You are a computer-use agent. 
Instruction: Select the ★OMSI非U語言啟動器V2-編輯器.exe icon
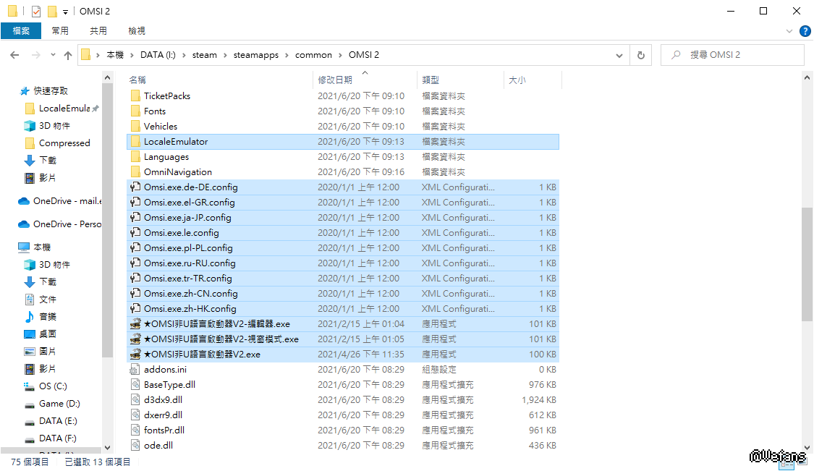pyautogui.click(x=135, y=324)
